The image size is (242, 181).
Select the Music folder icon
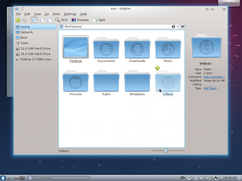click(x=168, y=47)
